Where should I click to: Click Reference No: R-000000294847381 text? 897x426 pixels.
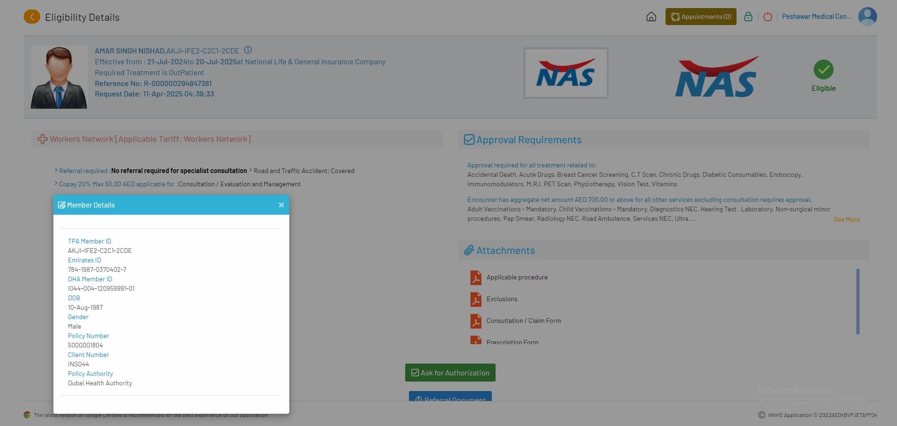click(153, 83)
